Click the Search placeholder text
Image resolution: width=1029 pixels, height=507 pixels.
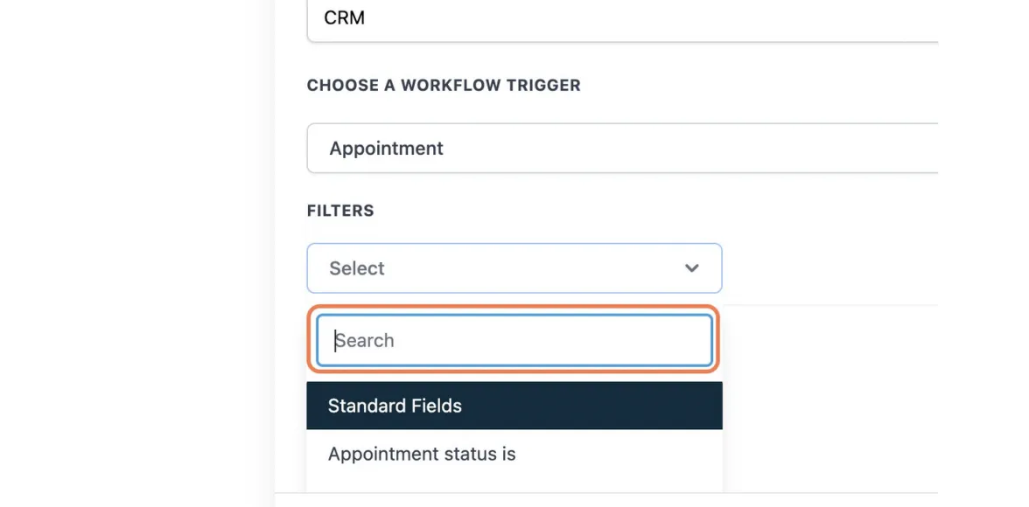pyautogui.click(x=365, y=341)
